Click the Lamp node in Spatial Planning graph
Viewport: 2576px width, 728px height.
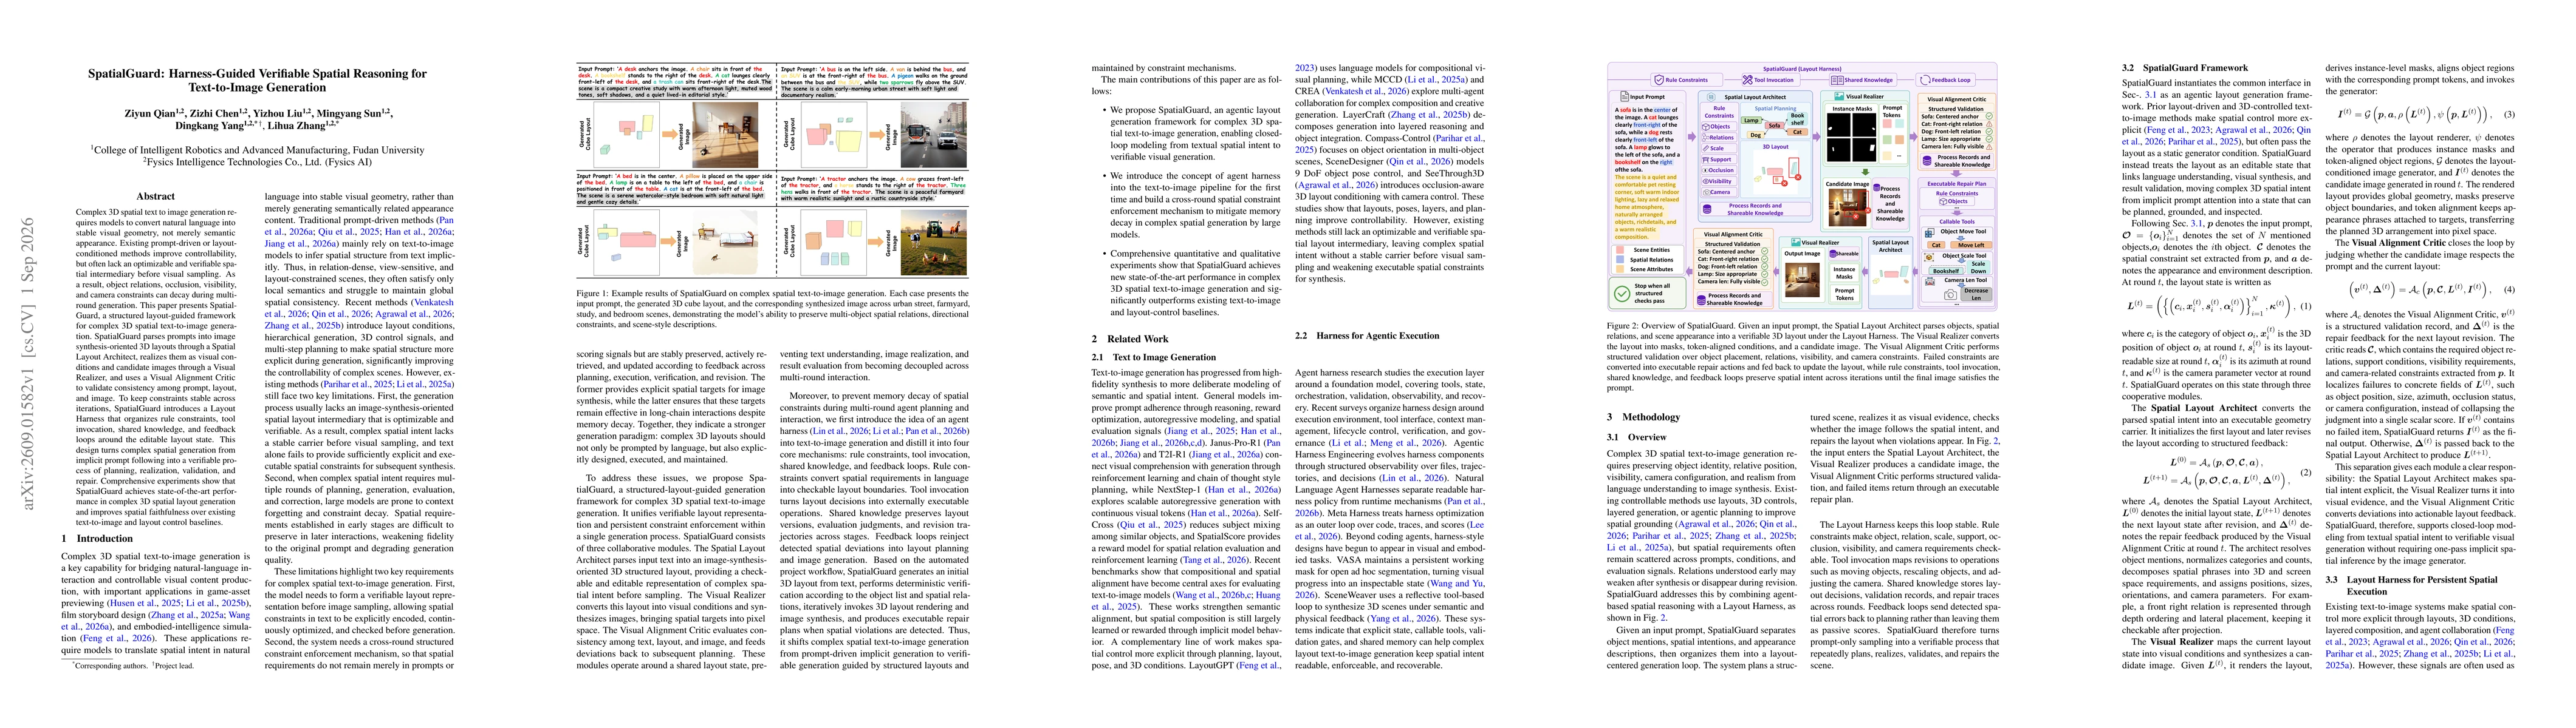1752,121
